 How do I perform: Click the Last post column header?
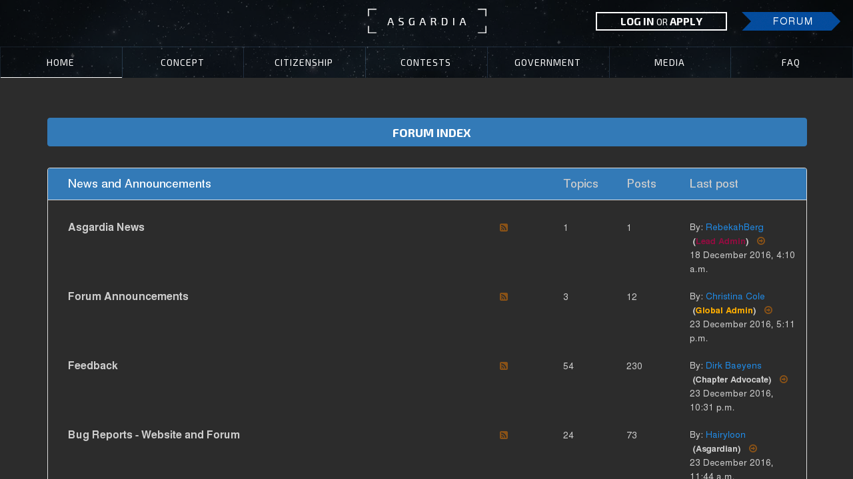(714, 184)
